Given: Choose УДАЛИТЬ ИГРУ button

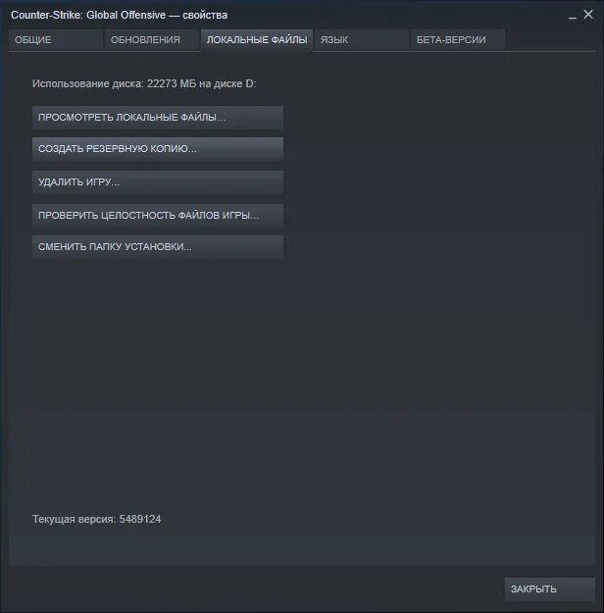Looking at the screenshot, I should coord(158,182).
